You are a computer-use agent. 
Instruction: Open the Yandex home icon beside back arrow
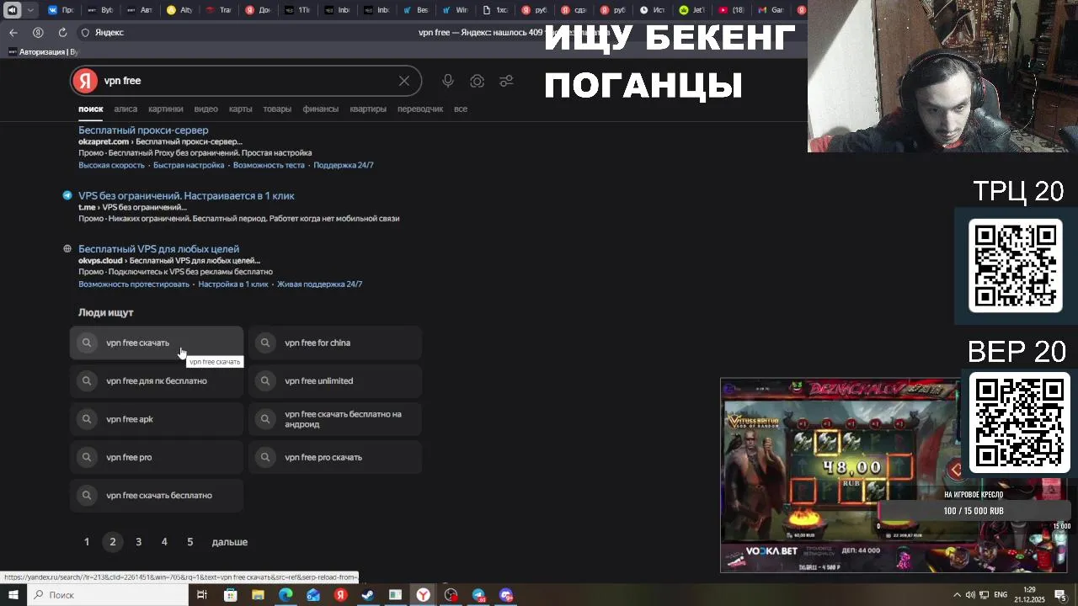38,32
